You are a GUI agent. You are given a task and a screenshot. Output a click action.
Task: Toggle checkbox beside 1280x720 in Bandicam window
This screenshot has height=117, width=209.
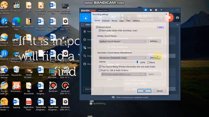point(83,25)
